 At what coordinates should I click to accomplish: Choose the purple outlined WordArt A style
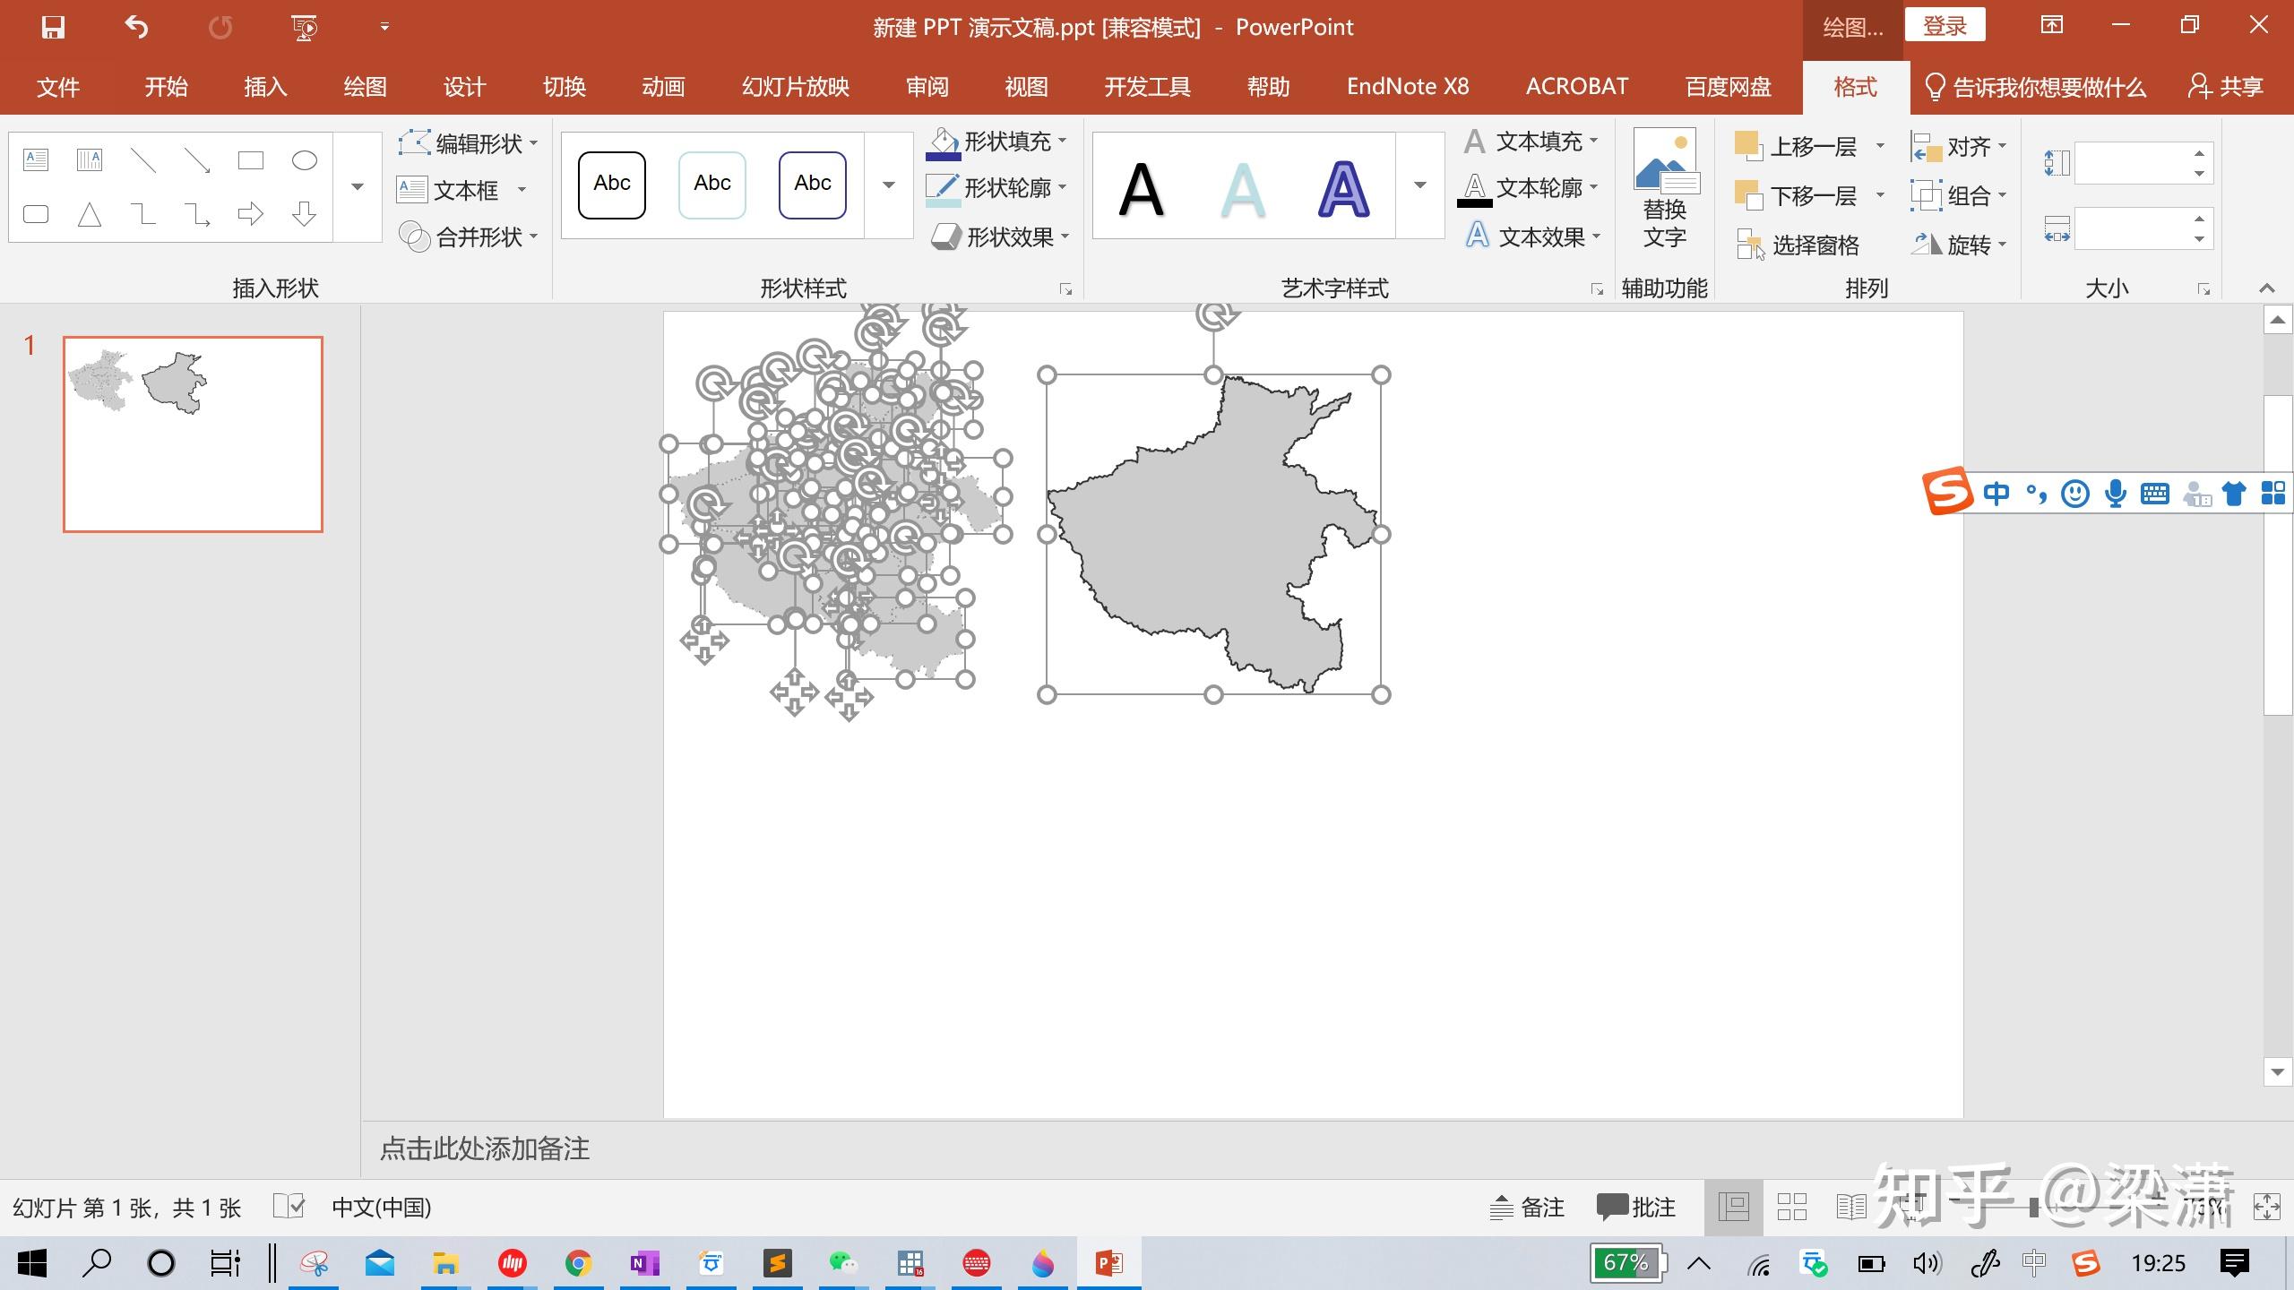click(x=1342, y=188)
